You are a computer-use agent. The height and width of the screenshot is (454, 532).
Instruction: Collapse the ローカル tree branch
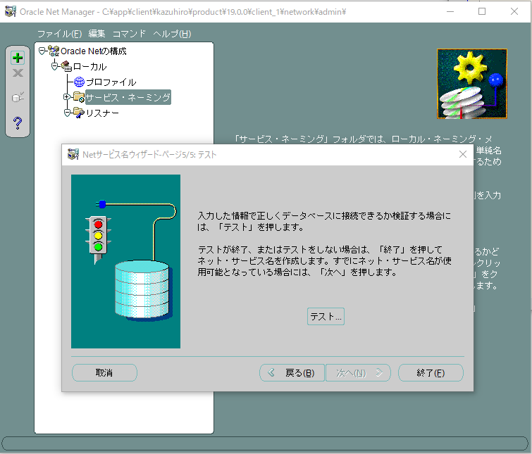pos(55,66)
